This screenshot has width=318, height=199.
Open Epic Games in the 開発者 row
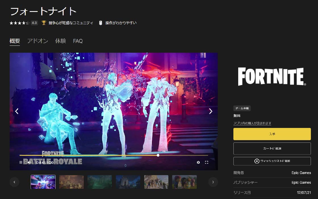(301, 173)
